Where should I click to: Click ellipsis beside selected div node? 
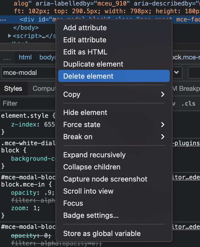[x=3, y=20]
